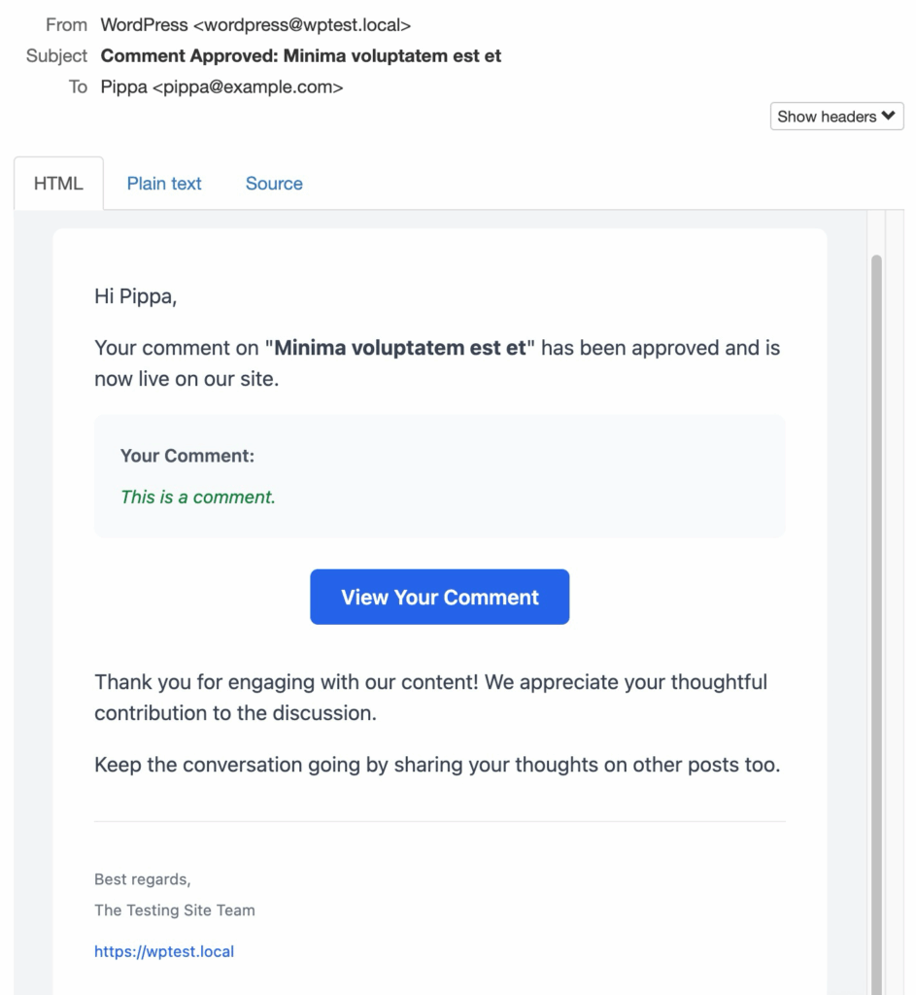Click the Comment Approved subject line
916x995 pixels.
tap(301, 55)
